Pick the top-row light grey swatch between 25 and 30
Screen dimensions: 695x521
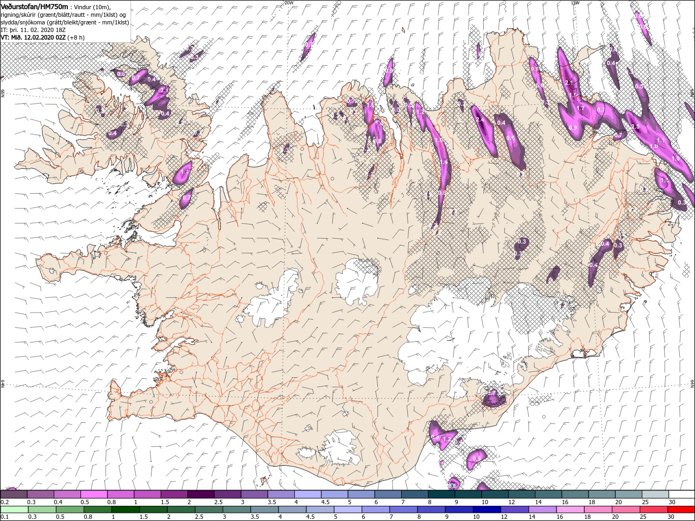click(655, 494)
